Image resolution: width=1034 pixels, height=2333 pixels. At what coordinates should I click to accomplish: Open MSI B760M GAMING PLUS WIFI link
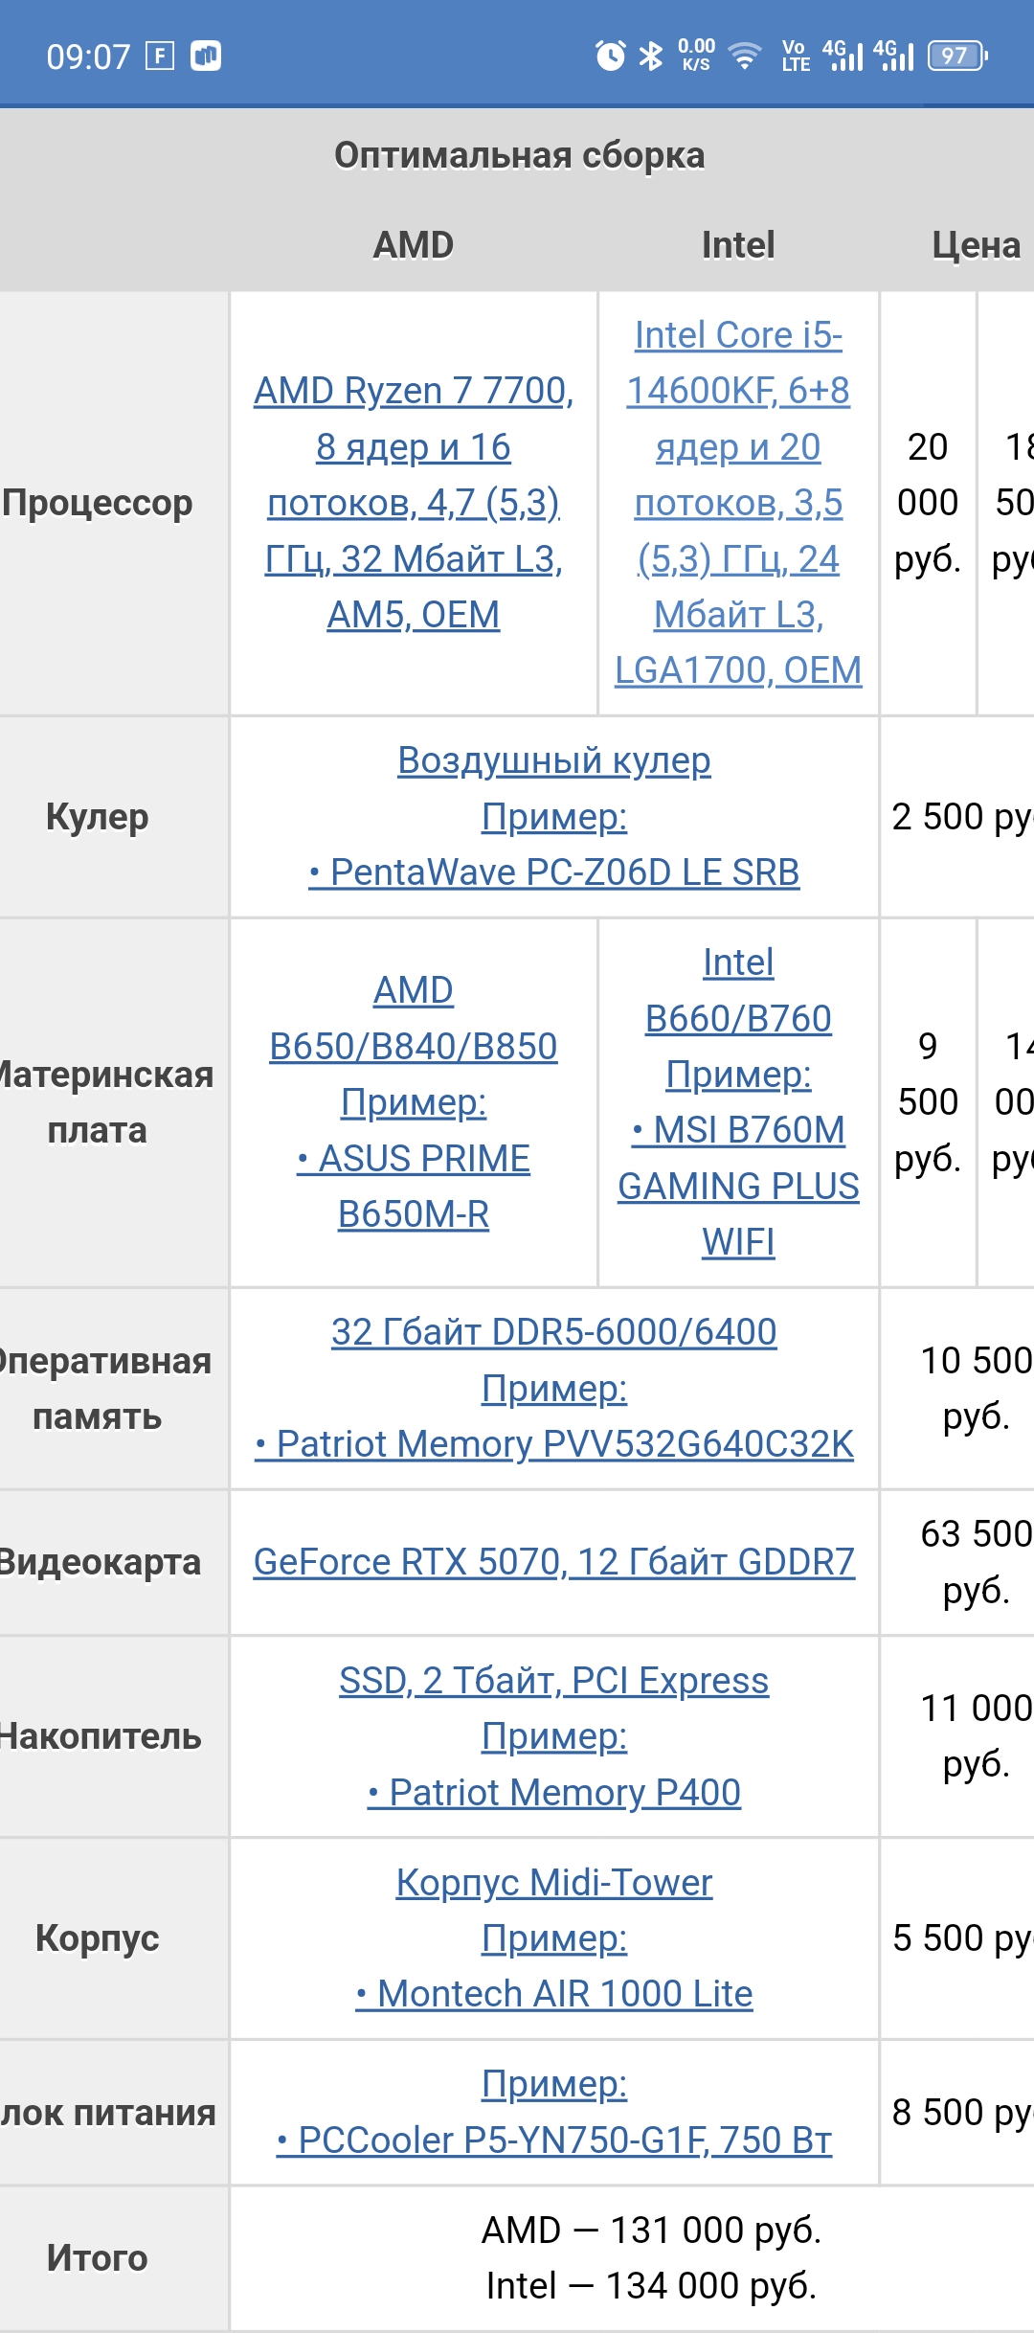click(738, 1186)
